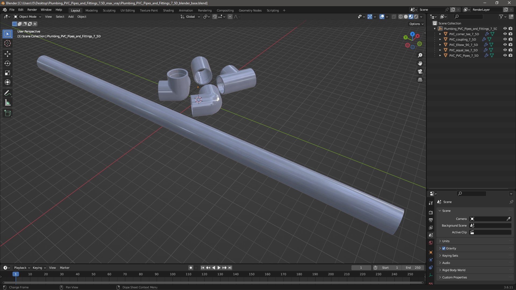Click the current frame number field

tap(361, 268)
